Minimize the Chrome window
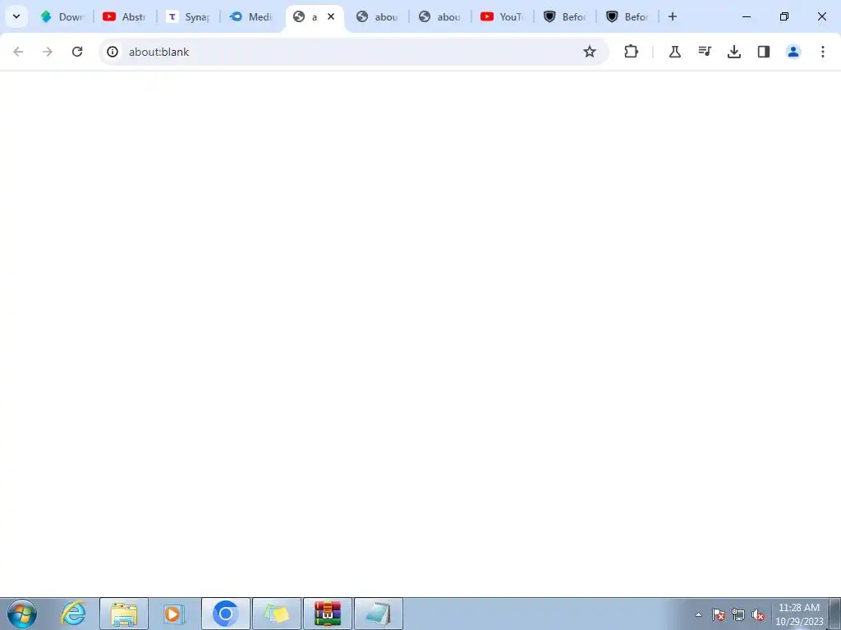The width and height of the screenshot is (841, 630). tap(747, 16)
